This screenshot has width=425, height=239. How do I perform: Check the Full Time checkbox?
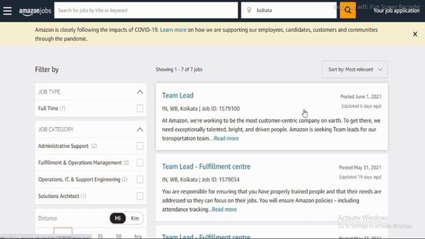point(140,108)
